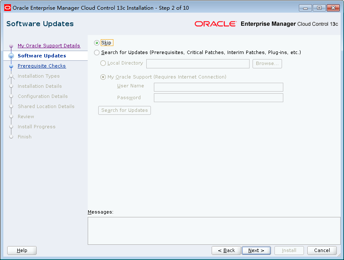The image size is (344, 260).
Task: Open the installer Help
Action: point(21,250)
